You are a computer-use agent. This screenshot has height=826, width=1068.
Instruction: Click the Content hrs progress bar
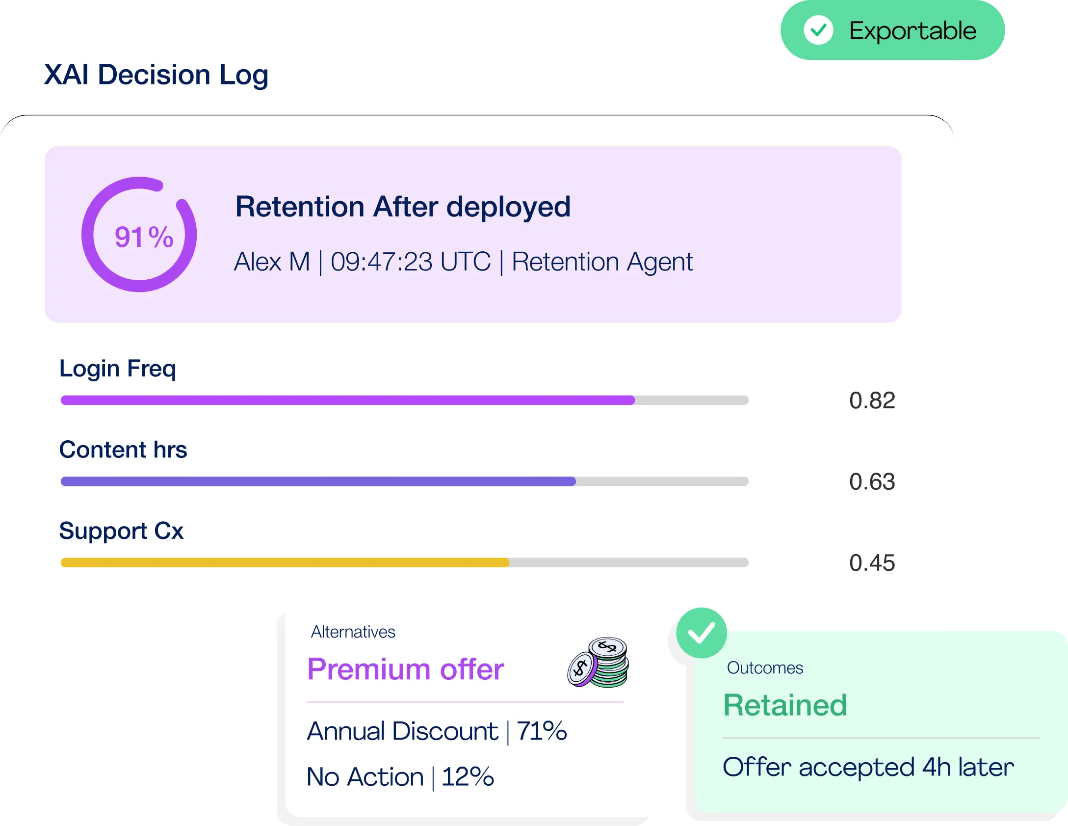point(404,481)
